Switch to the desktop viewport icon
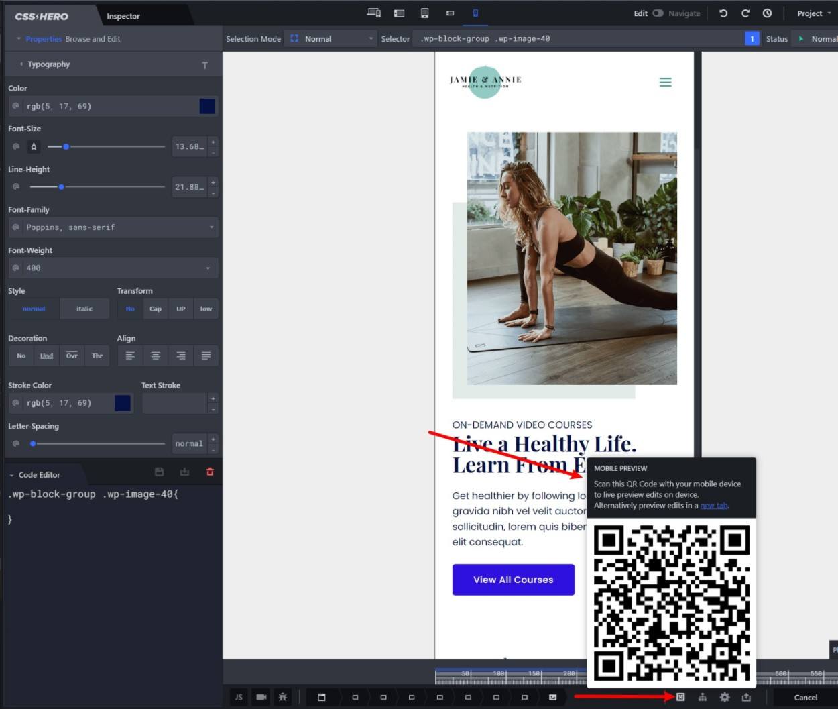The height and width of the screenshot is (709, 838). pos(374,13)
